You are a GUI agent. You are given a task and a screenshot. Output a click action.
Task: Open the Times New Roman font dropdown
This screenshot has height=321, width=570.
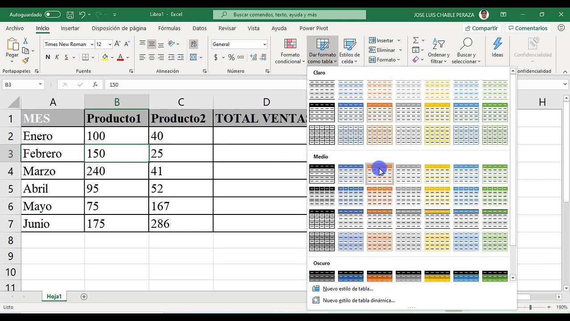click(92, 44)
